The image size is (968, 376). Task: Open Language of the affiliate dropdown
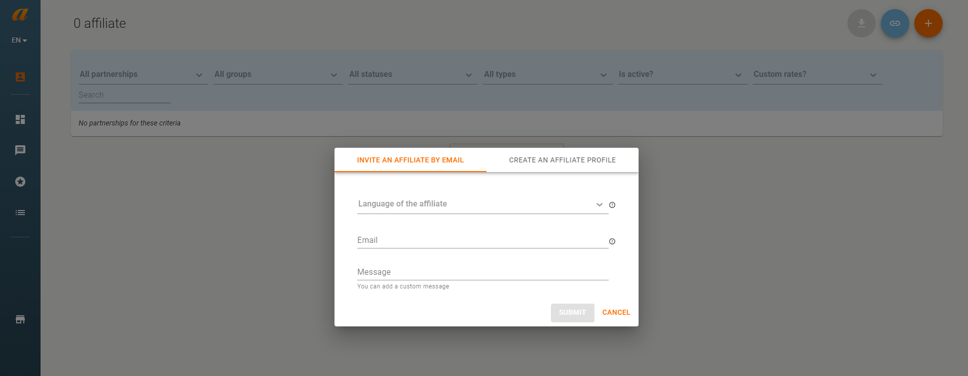coord(482,204)
